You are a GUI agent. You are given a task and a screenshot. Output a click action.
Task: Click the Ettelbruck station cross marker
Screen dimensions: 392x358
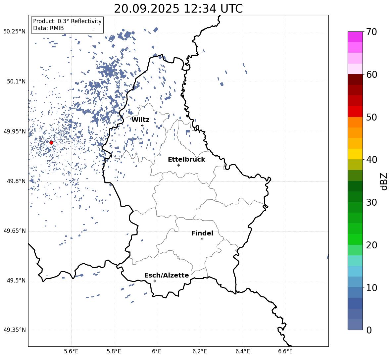click(178, 165)
